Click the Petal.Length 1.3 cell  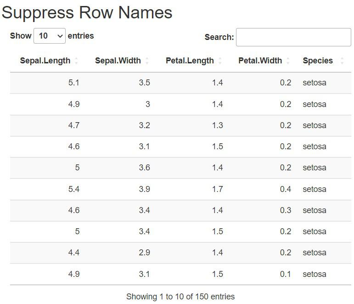pyautogui.click(x=218, y=125)
